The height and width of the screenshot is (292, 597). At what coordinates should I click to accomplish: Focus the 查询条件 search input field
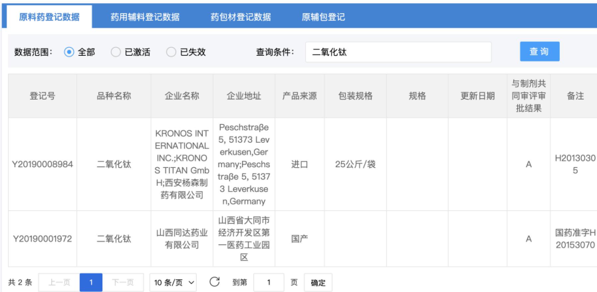[x=398, y=52]
